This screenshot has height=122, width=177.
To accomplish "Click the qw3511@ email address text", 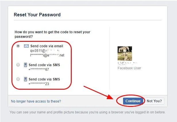I will point(45,51).
